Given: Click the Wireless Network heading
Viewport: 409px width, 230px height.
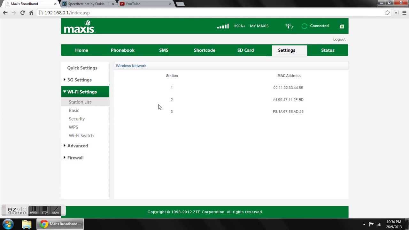Looking at the screenshot, I should pos(131,66).
